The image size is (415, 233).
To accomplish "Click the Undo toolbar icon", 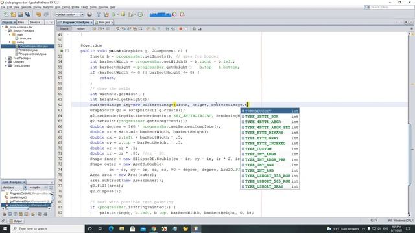I will click(39, 14).
